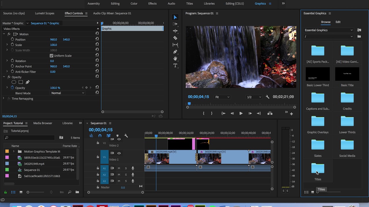Create ellipse mask under Opacity

coord(14,82)
